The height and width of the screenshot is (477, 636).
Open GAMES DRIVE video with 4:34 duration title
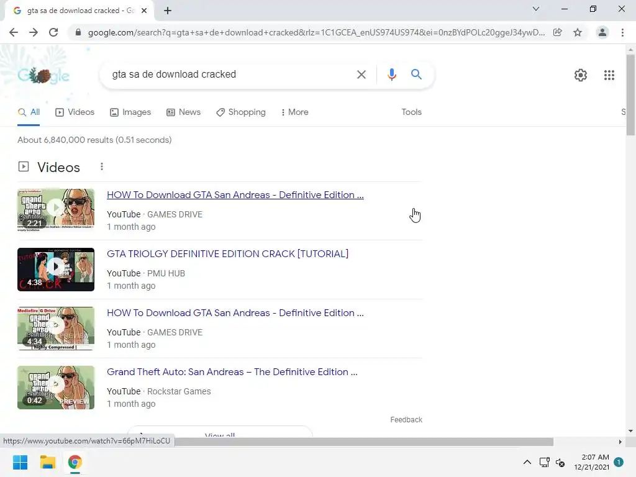235,313
